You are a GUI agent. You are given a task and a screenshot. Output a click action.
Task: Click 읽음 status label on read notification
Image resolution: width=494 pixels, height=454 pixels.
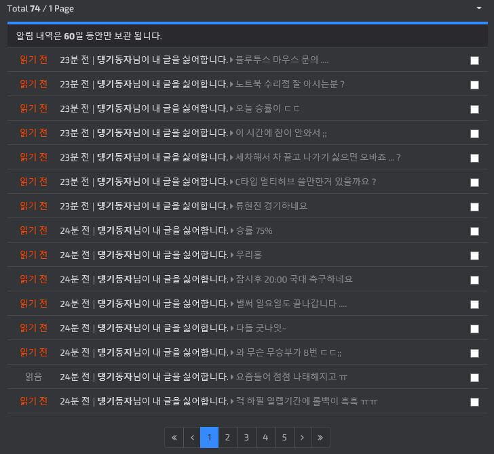[34, 377]
